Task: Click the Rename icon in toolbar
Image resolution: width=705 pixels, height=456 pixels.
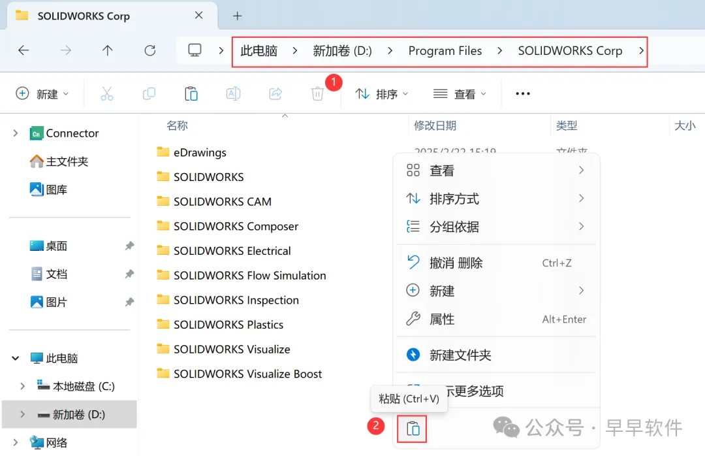Action: pos(233,93)
